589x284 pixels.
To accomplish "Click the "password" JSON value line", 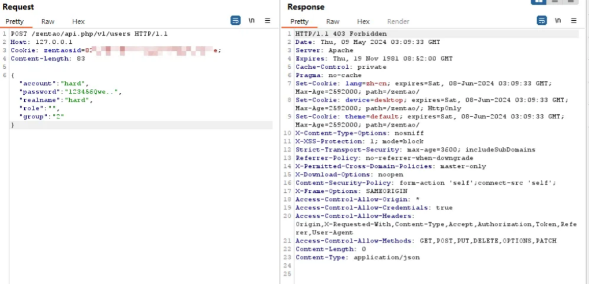I will click(x=70, y=92).
